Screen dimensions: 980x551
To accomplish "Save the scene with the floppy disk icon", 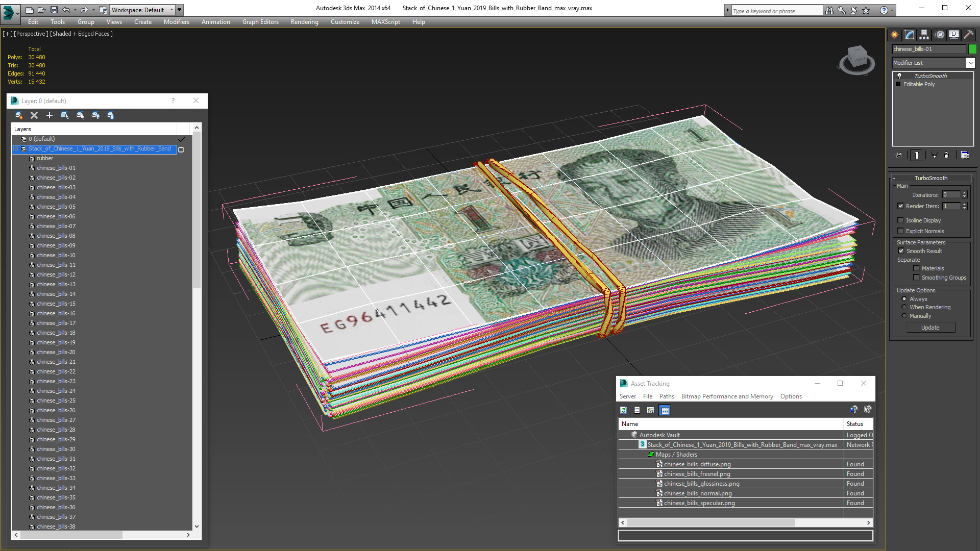I will click(x=54, y=10).
